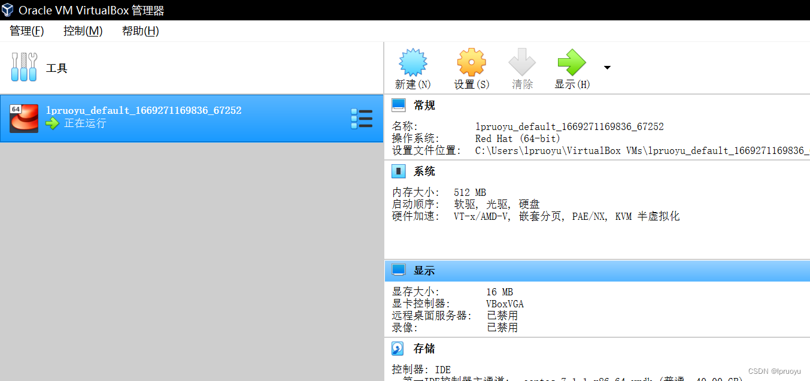Select VM lpruoyu_default_1669271169836_67252 in list
This screenshot has width=810, height=381.
pos(192,118)
